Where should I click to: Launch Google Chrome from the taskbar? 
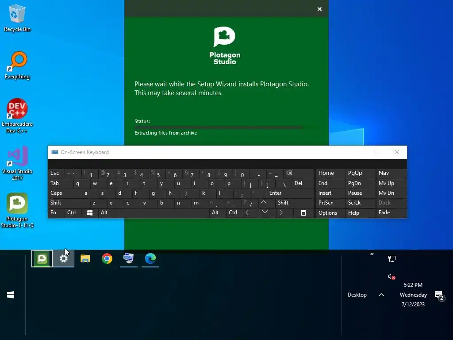(107, 259)
